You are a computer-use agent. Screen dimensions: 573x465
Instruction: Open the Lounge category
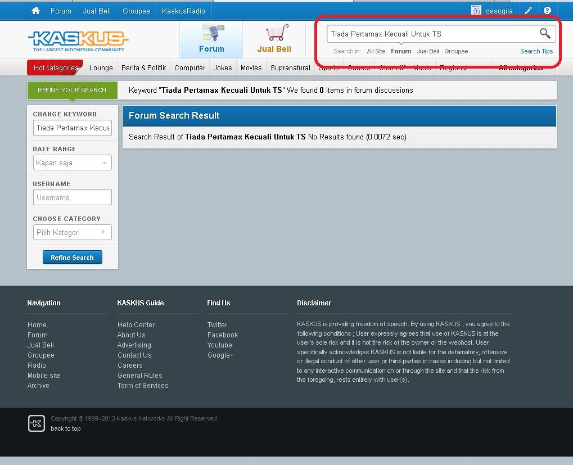(101, 68)
